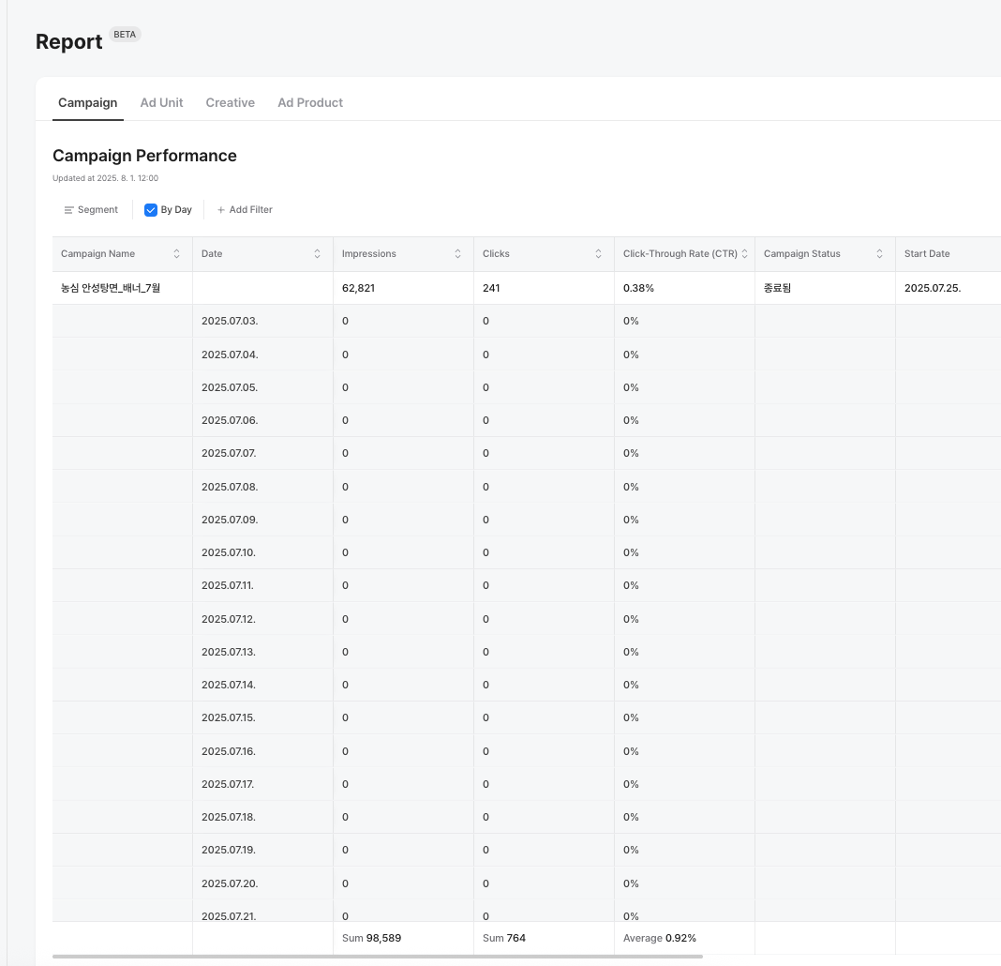Click the 농심 안성탕면_배너_7월 campaign row

point(111,288)
